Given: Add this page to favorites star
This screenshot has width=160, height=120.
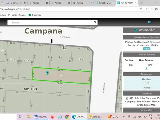Looking at the screenshot, I should click(147, 9).
